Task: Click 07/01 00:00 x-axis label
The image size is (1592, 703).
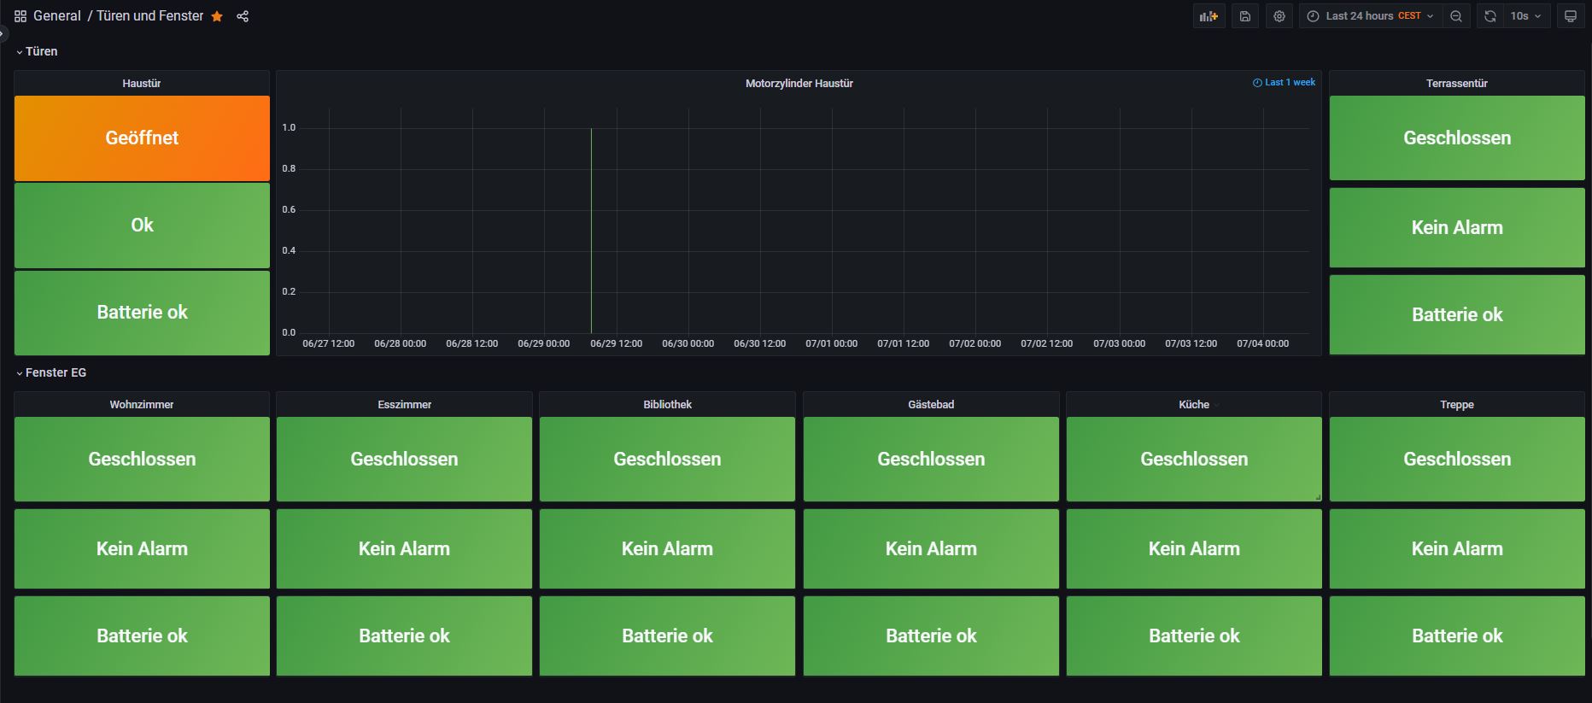Action: tap(831, 343)
